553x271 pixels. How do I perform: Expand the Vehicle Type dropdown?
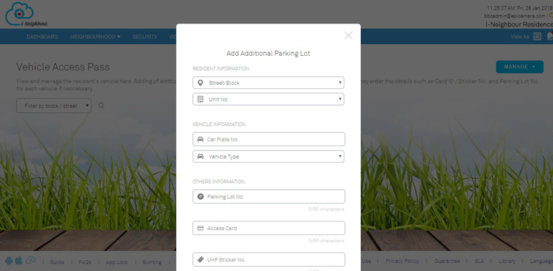pyautogui.click(x=268, y=157)
